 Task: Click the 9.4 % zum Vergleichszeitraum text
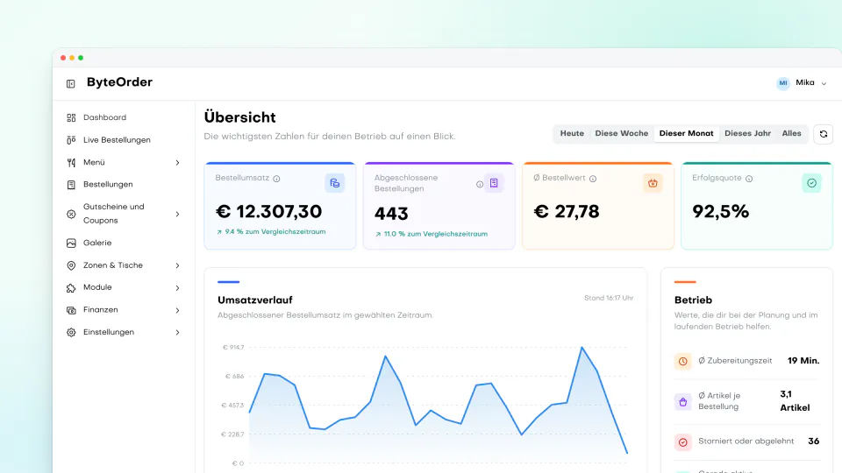pyautogui.click(x=275, y=231)
